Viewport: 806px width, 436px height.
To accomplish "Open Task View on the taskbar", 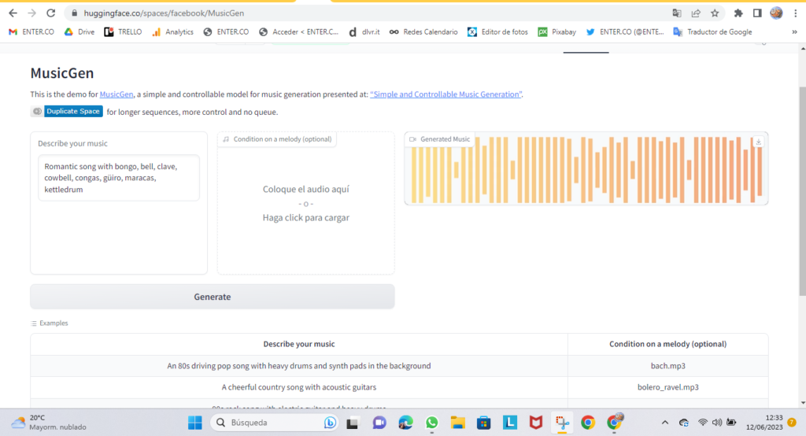I will 353,423.
